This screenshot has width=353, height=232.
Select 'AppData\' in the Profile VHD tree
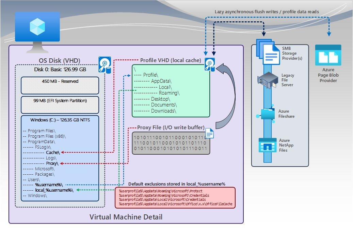coord(153,81)
